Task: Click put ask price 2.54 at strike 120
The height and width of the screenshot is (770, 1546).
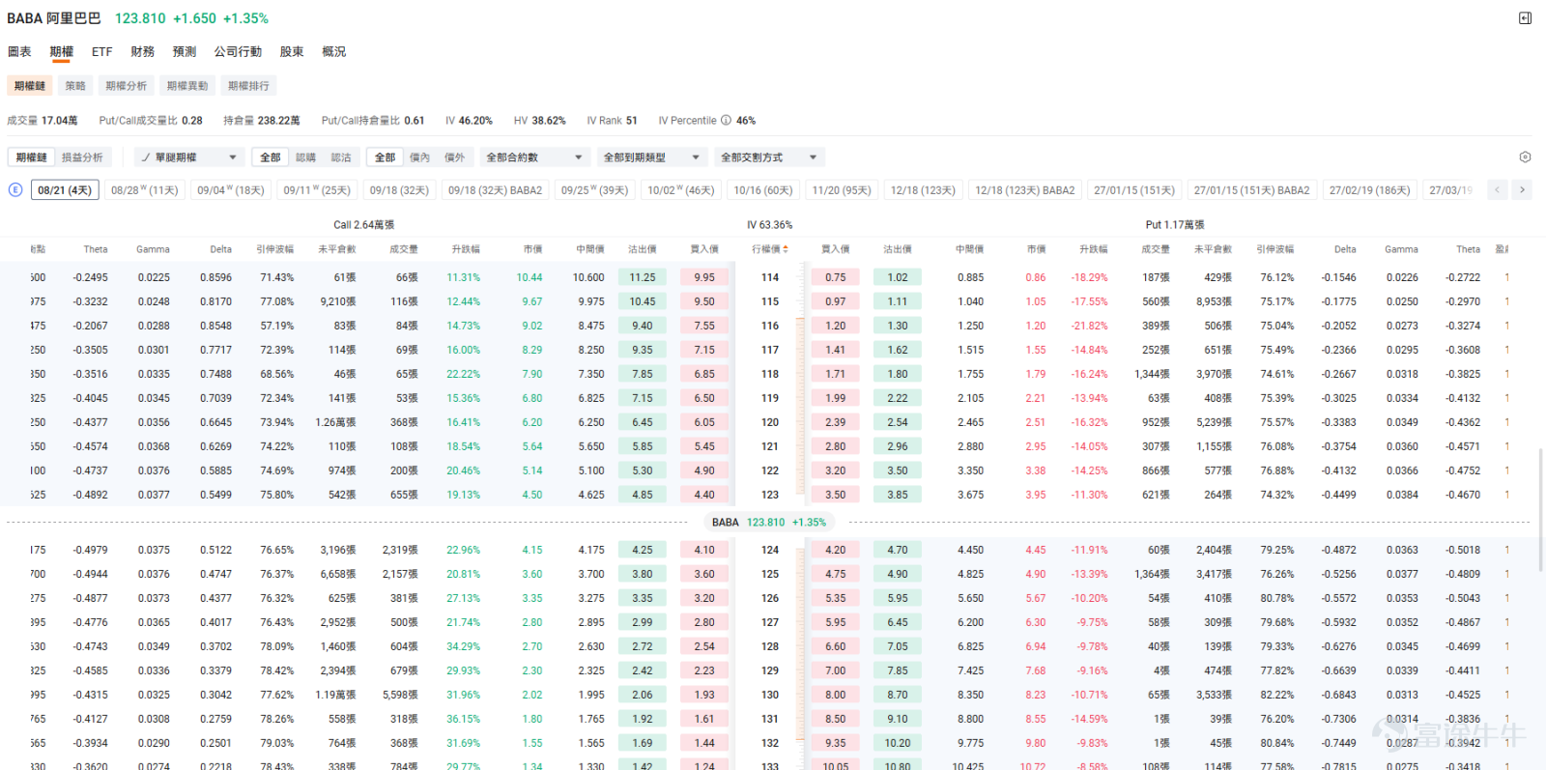Action: 898,422
